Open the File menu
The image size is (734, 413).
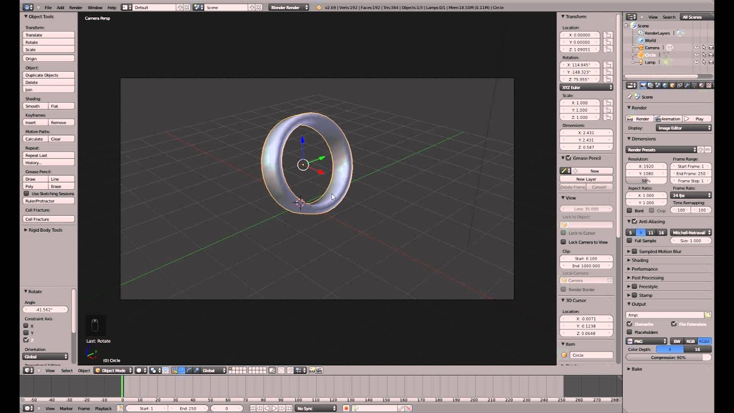click(48, 7)
